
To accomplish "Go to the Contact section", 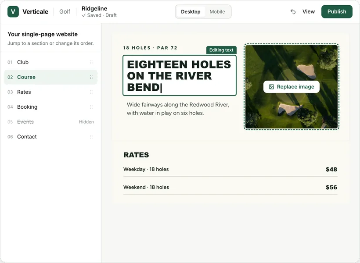I will point(51,137).
